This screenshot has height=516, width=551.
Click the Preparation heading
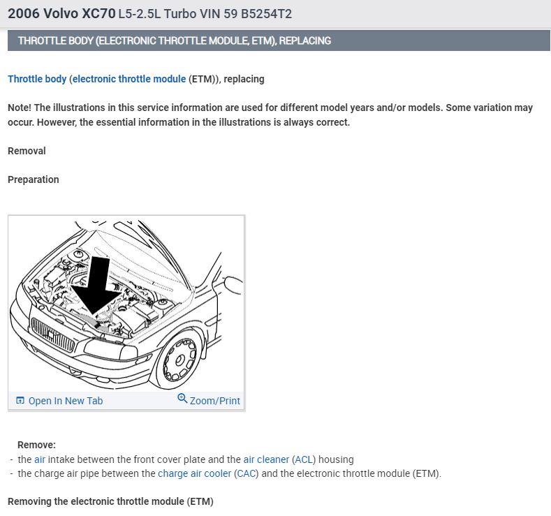point(34,179)
